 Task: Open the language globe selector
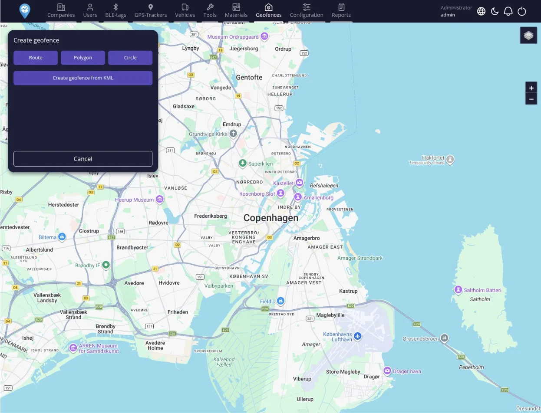[x=481, y=11]
